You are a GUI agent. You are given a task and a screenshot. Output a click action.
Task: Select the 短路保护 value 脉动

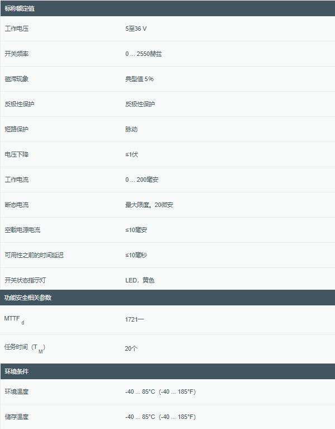click(x=131, y=129)
